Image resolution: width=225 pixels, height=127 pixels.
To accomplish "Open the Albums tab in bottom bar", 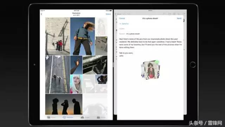I will 101,117.
